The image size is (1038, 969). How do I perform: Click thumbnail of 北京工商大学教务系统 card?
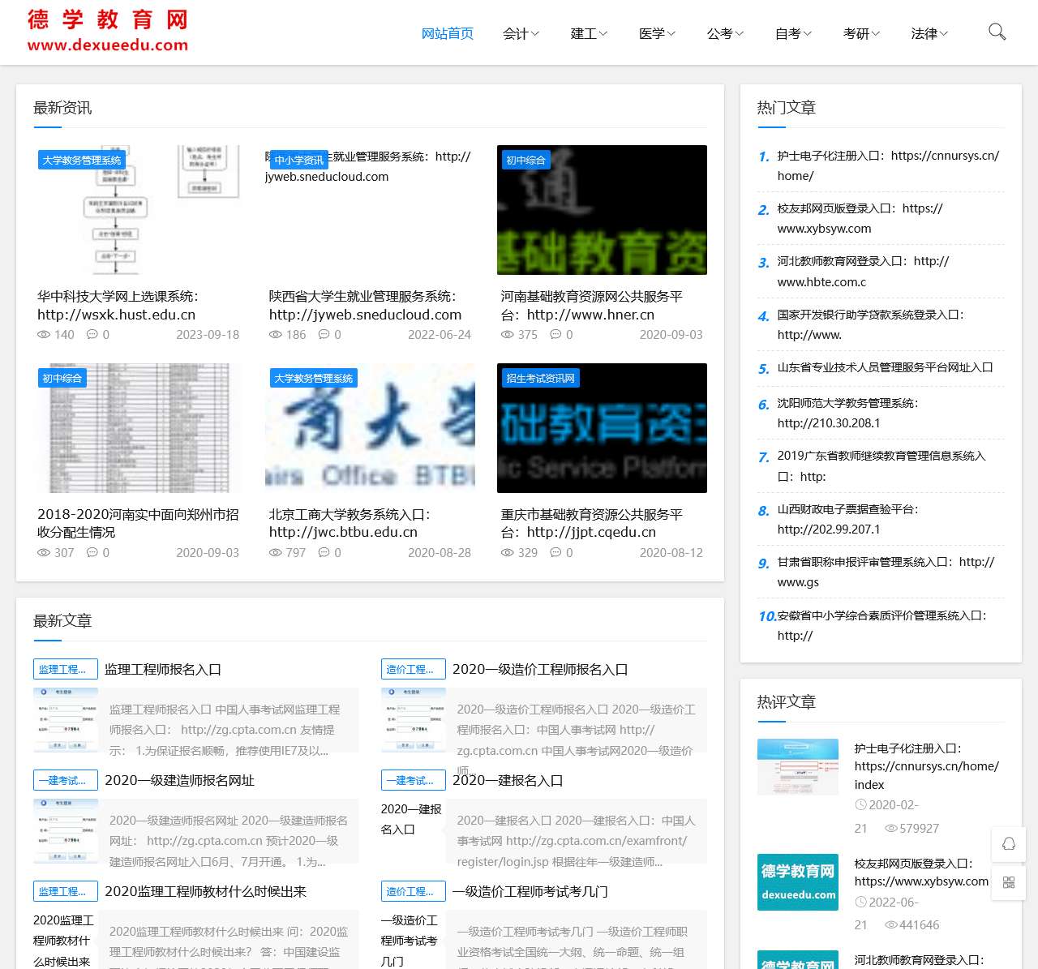click(x=370, y=428)
